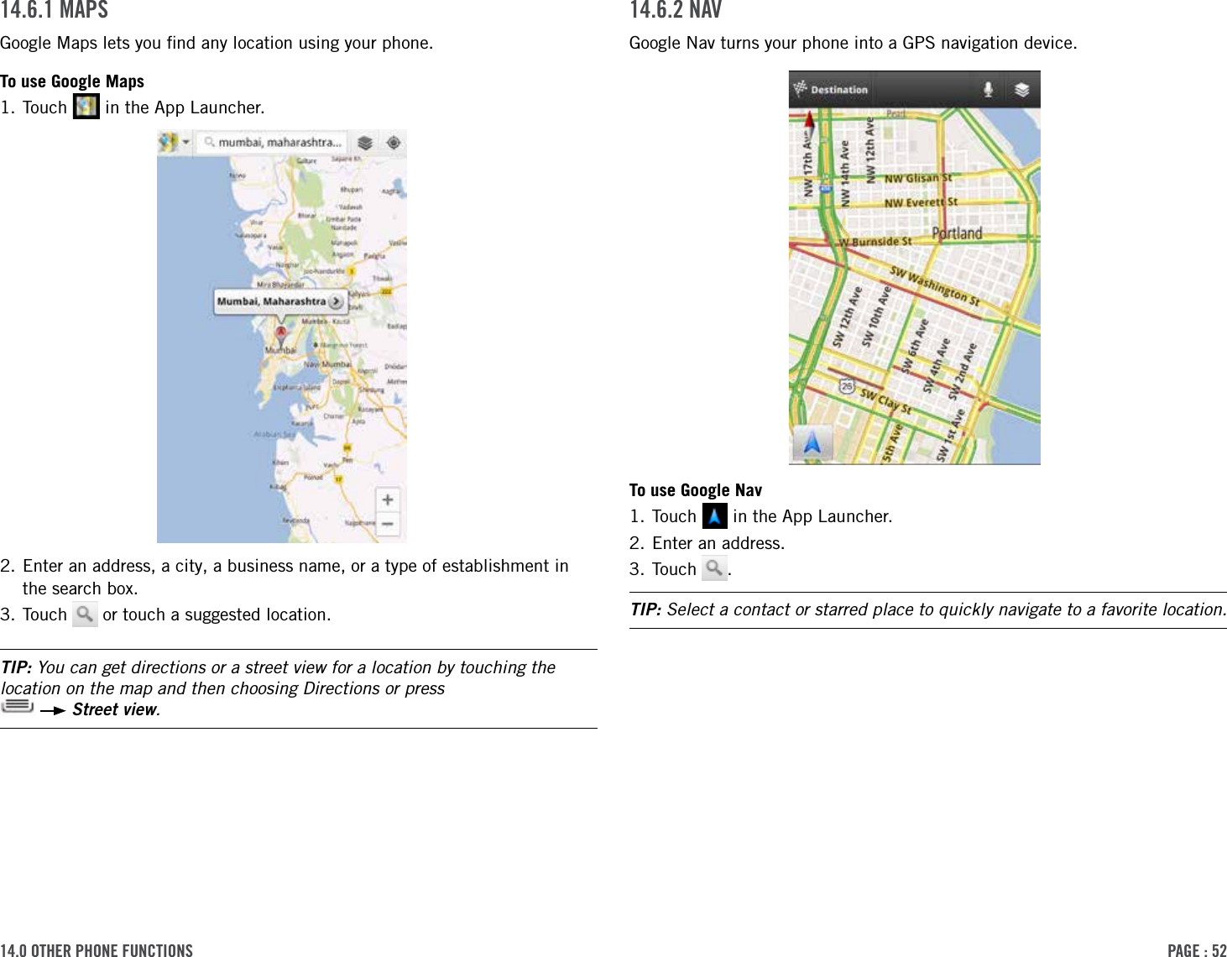Image resolution: width=1227 pixels, height=957 pixels.
Task: Click the 'Enter an address.' step text
Action: click(x=718, y=543)
